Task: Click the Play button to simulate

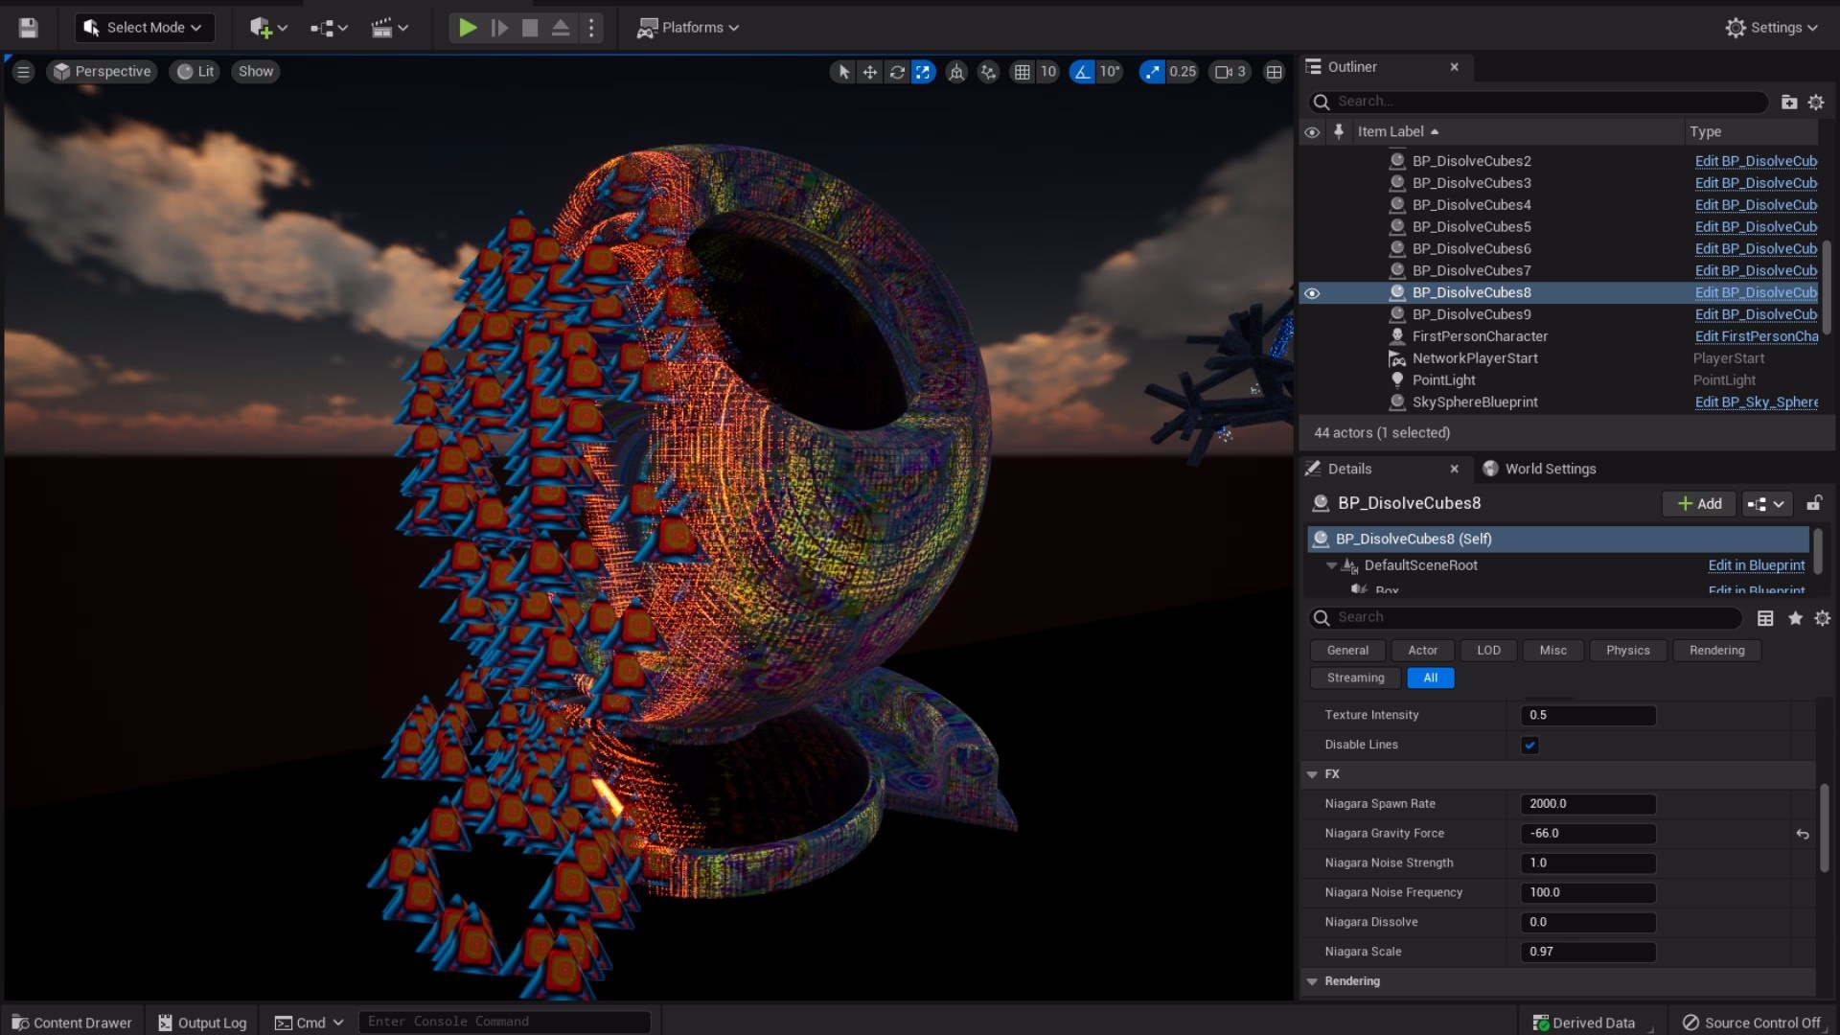Action: click(x=467, y=27)
